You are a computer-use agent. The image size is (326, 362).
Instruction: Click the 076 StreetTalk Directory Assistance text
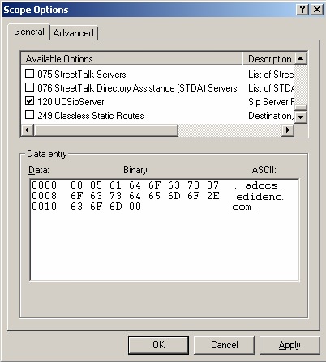(x=137, y=88)
